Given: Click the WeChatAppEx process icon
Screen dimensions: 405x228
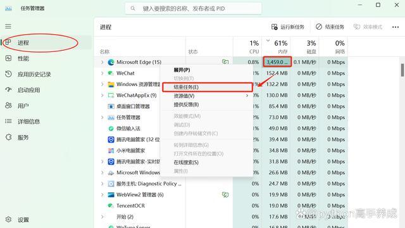Looking at the screenshot, I should [111, 96].
